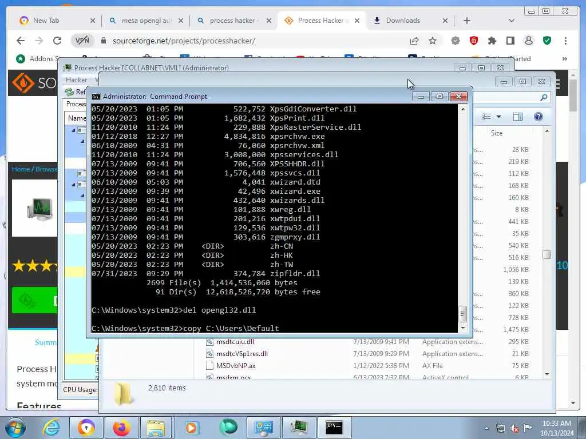The image size is (586, 439).
Task: Click the Home breadcrumb link
Action: [21, 169]
